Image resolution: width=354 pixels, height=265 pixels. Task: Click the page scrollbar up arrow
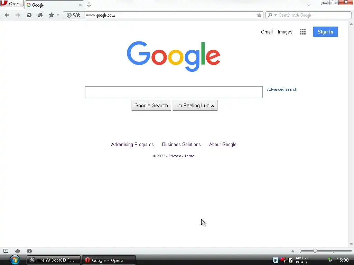(x=351, y=24)
